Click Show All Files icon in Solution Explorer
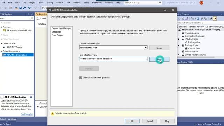 [x=206, y=19]
